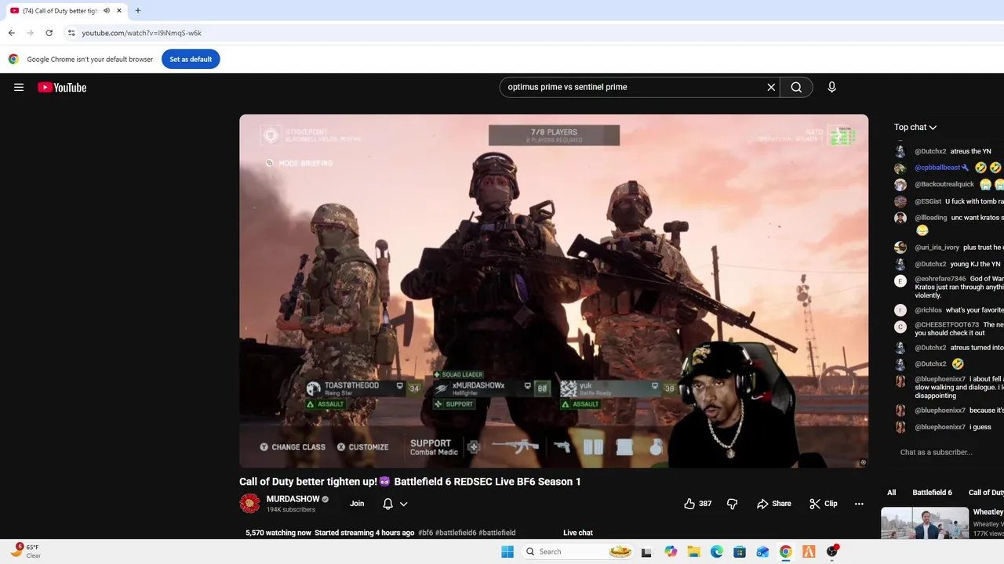The width and height of the screenshot is (1004, 564).
Task: Open Microsoft Store from the taskbar
Action: click(740, 551)
